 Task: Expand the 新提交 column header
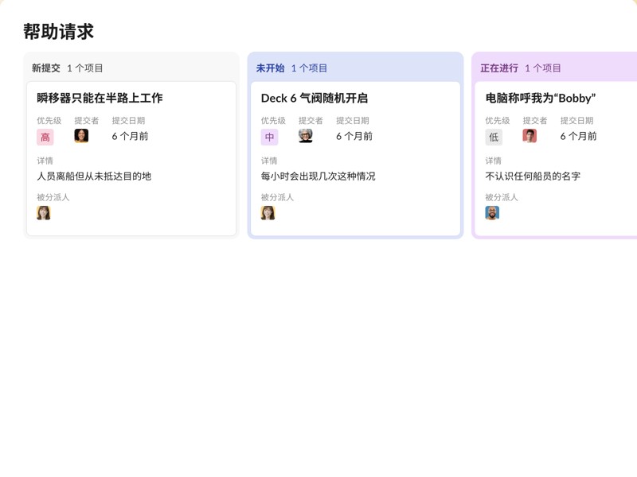(46, 68)
